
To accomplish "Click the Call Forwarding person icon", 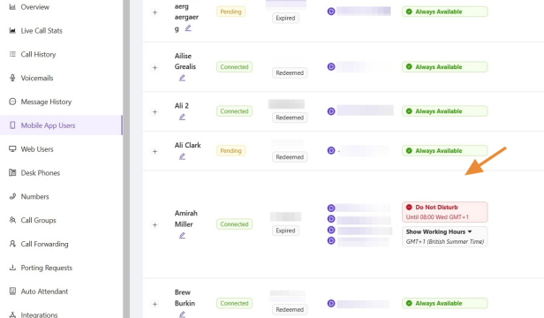I will [x=12, y=244].
